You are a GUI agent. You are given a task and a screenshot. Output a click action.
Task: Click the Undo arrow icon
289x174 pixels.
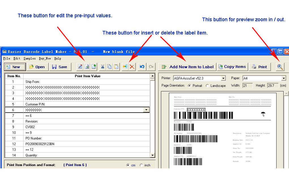point(142,67)
